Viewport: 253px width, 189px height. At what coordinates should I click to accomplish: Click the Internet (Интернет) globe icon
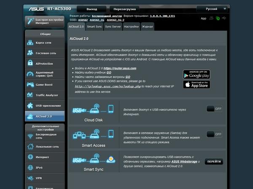coord(30,157)
